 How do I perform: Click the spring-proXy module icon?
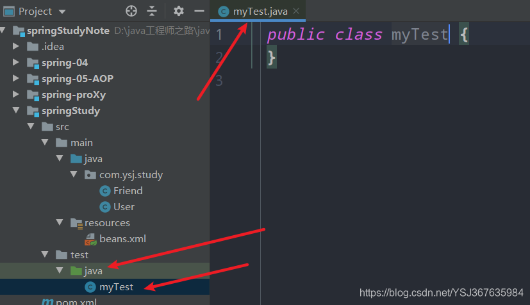tap(33, 95)
